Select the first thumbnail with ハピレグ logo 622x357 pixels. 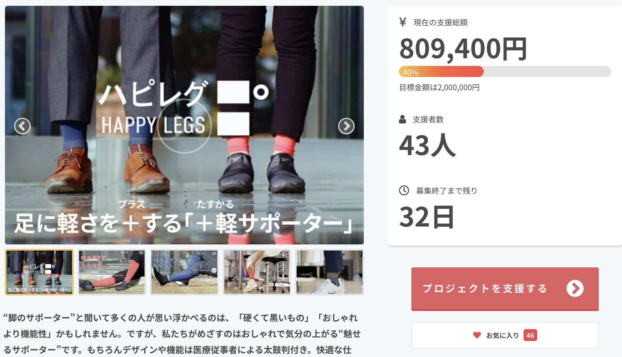[39, 272]
